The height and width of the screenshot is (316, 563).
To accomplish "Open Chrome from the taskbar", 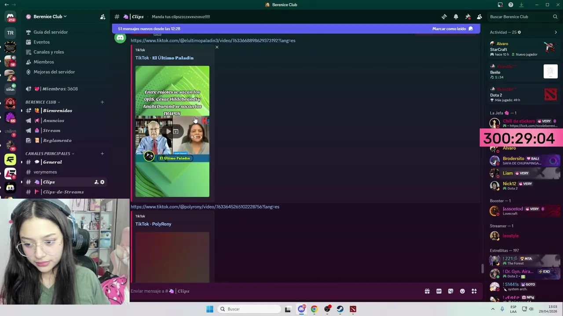I will click(314, 309).
